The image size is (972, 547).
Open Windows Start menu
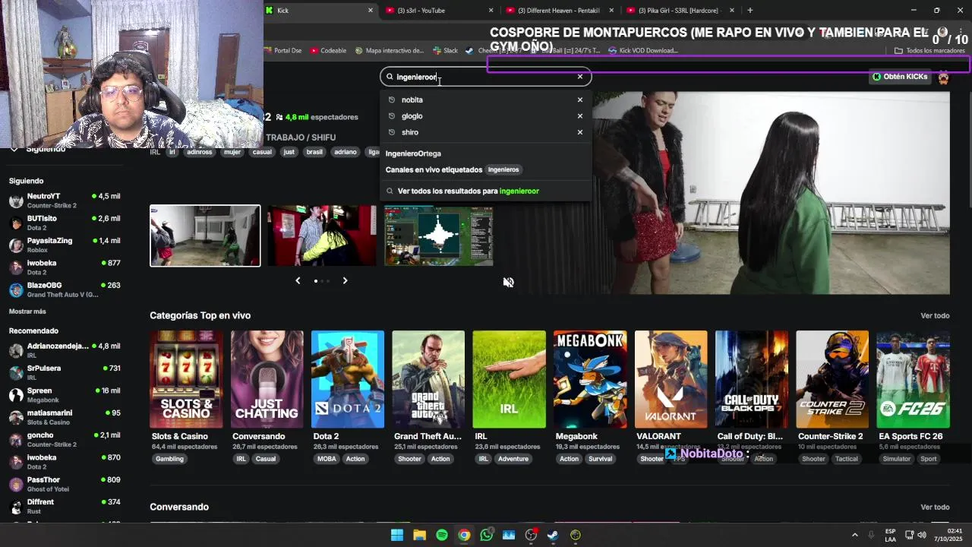tap(397, 535)
